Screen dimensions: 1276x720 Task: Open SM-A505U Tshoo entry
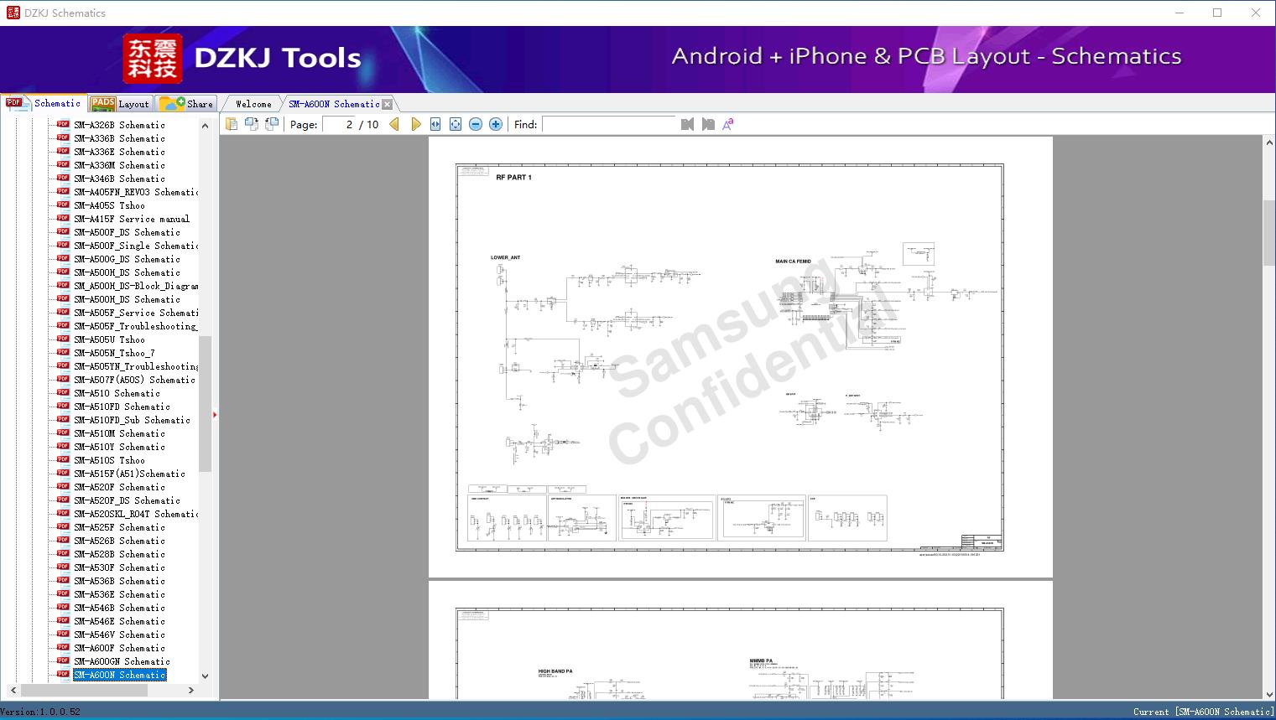pyautogui.click(x=109, y=339)
